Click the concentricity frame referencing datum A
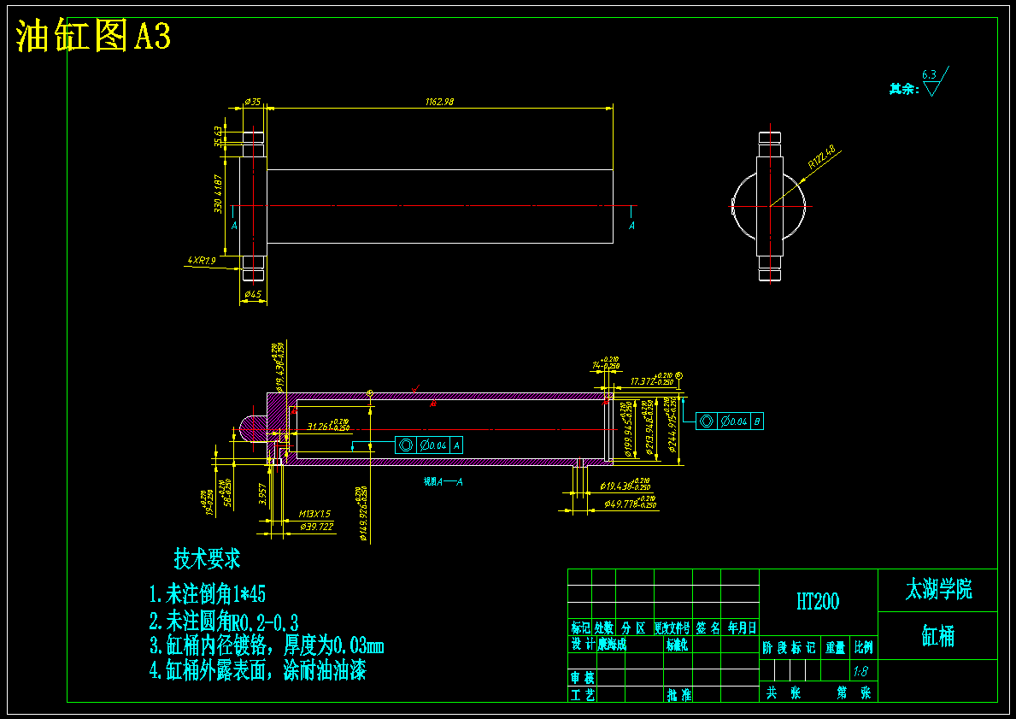1016x719 pixels. [x=429, y=445]
